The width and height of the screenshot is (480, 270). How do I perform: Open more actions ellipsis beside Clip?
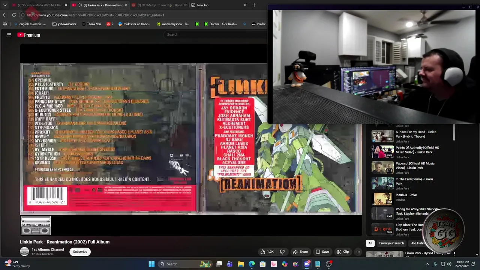pos(358,252)
